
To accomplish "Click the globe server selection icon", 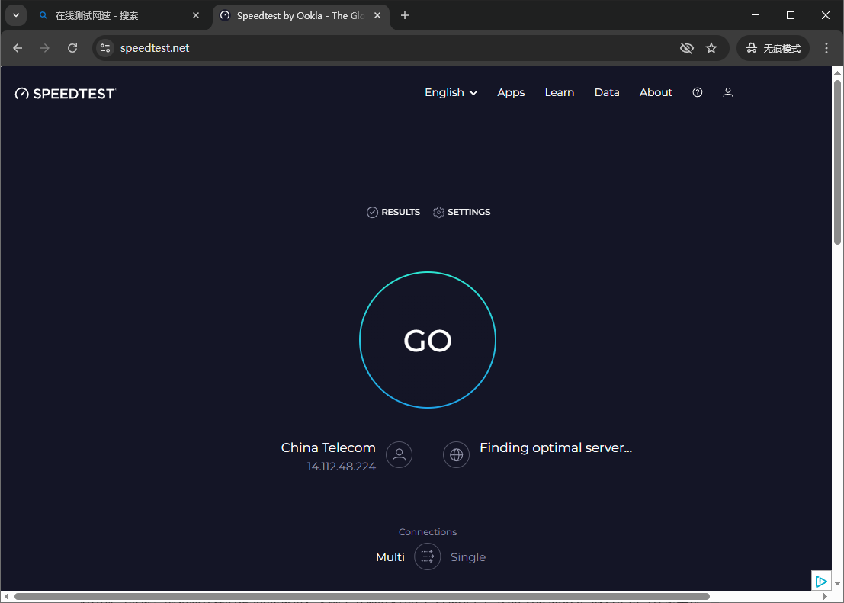I will click(456, 454).
